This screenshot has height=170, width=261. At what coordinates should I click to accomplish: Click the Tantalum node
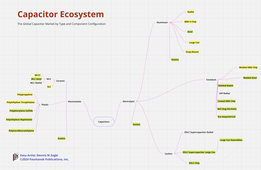211,80
